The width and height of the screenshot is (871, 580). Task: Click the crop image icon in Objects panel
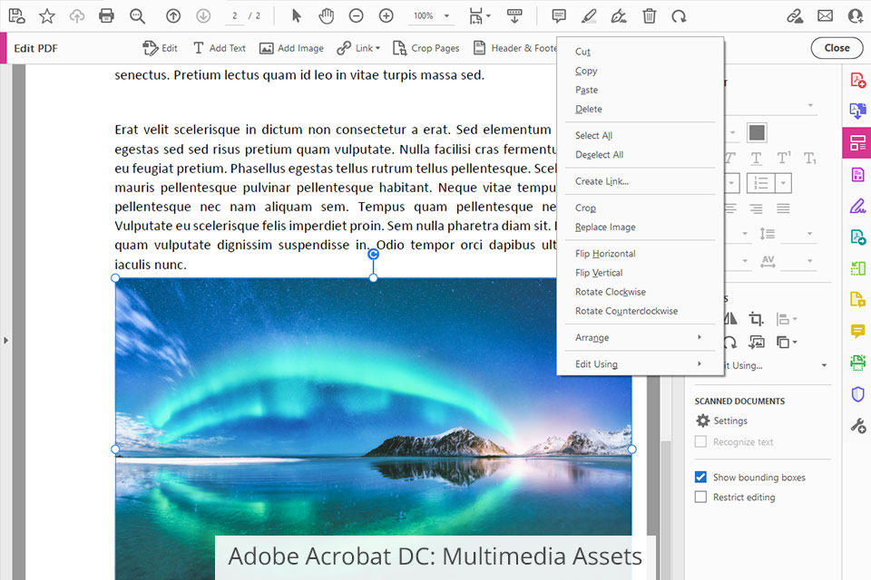(x=756, y=319)
